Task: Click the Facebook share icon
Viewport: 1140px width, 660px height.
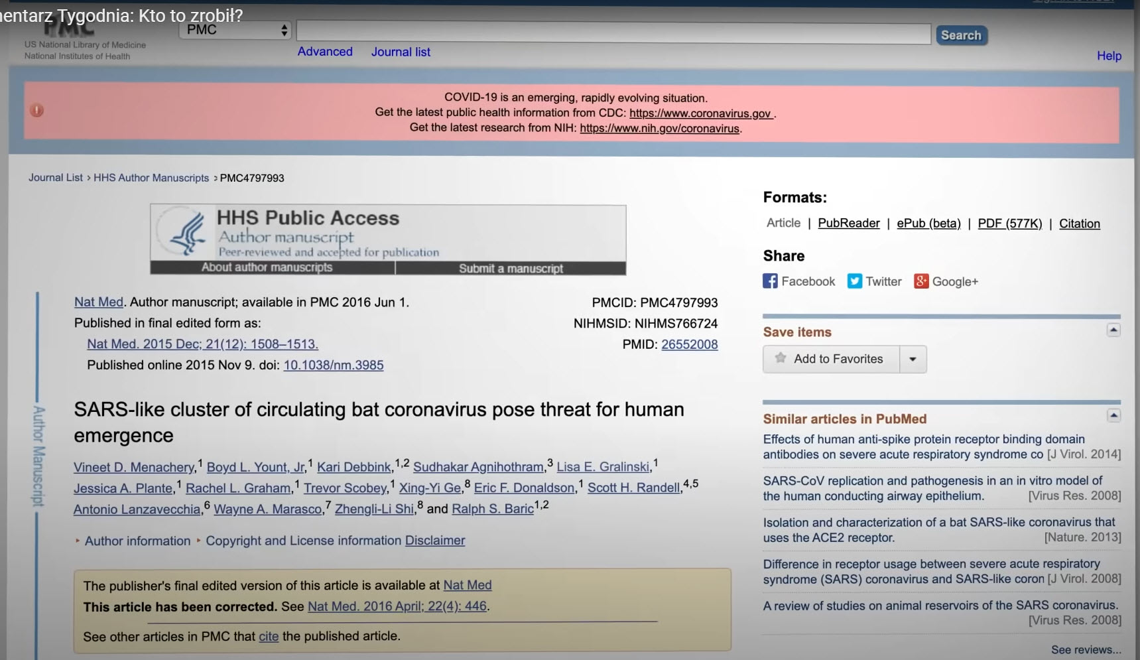Action: pyautogui.click(x=770, y=281)
